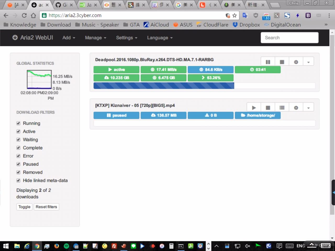Uncheck the Removed filter
This screenshot has width=335, height=251.
(x=18, y=172)
